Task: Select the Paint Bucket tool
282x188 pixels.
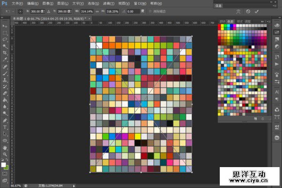Action: 5,100
